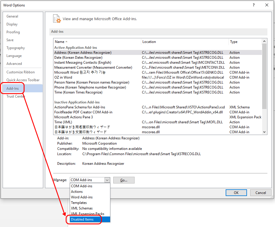Confirm with the OK button
Image resolution: width=275 pixels, height=227 pixels.
tap(236, 193)
